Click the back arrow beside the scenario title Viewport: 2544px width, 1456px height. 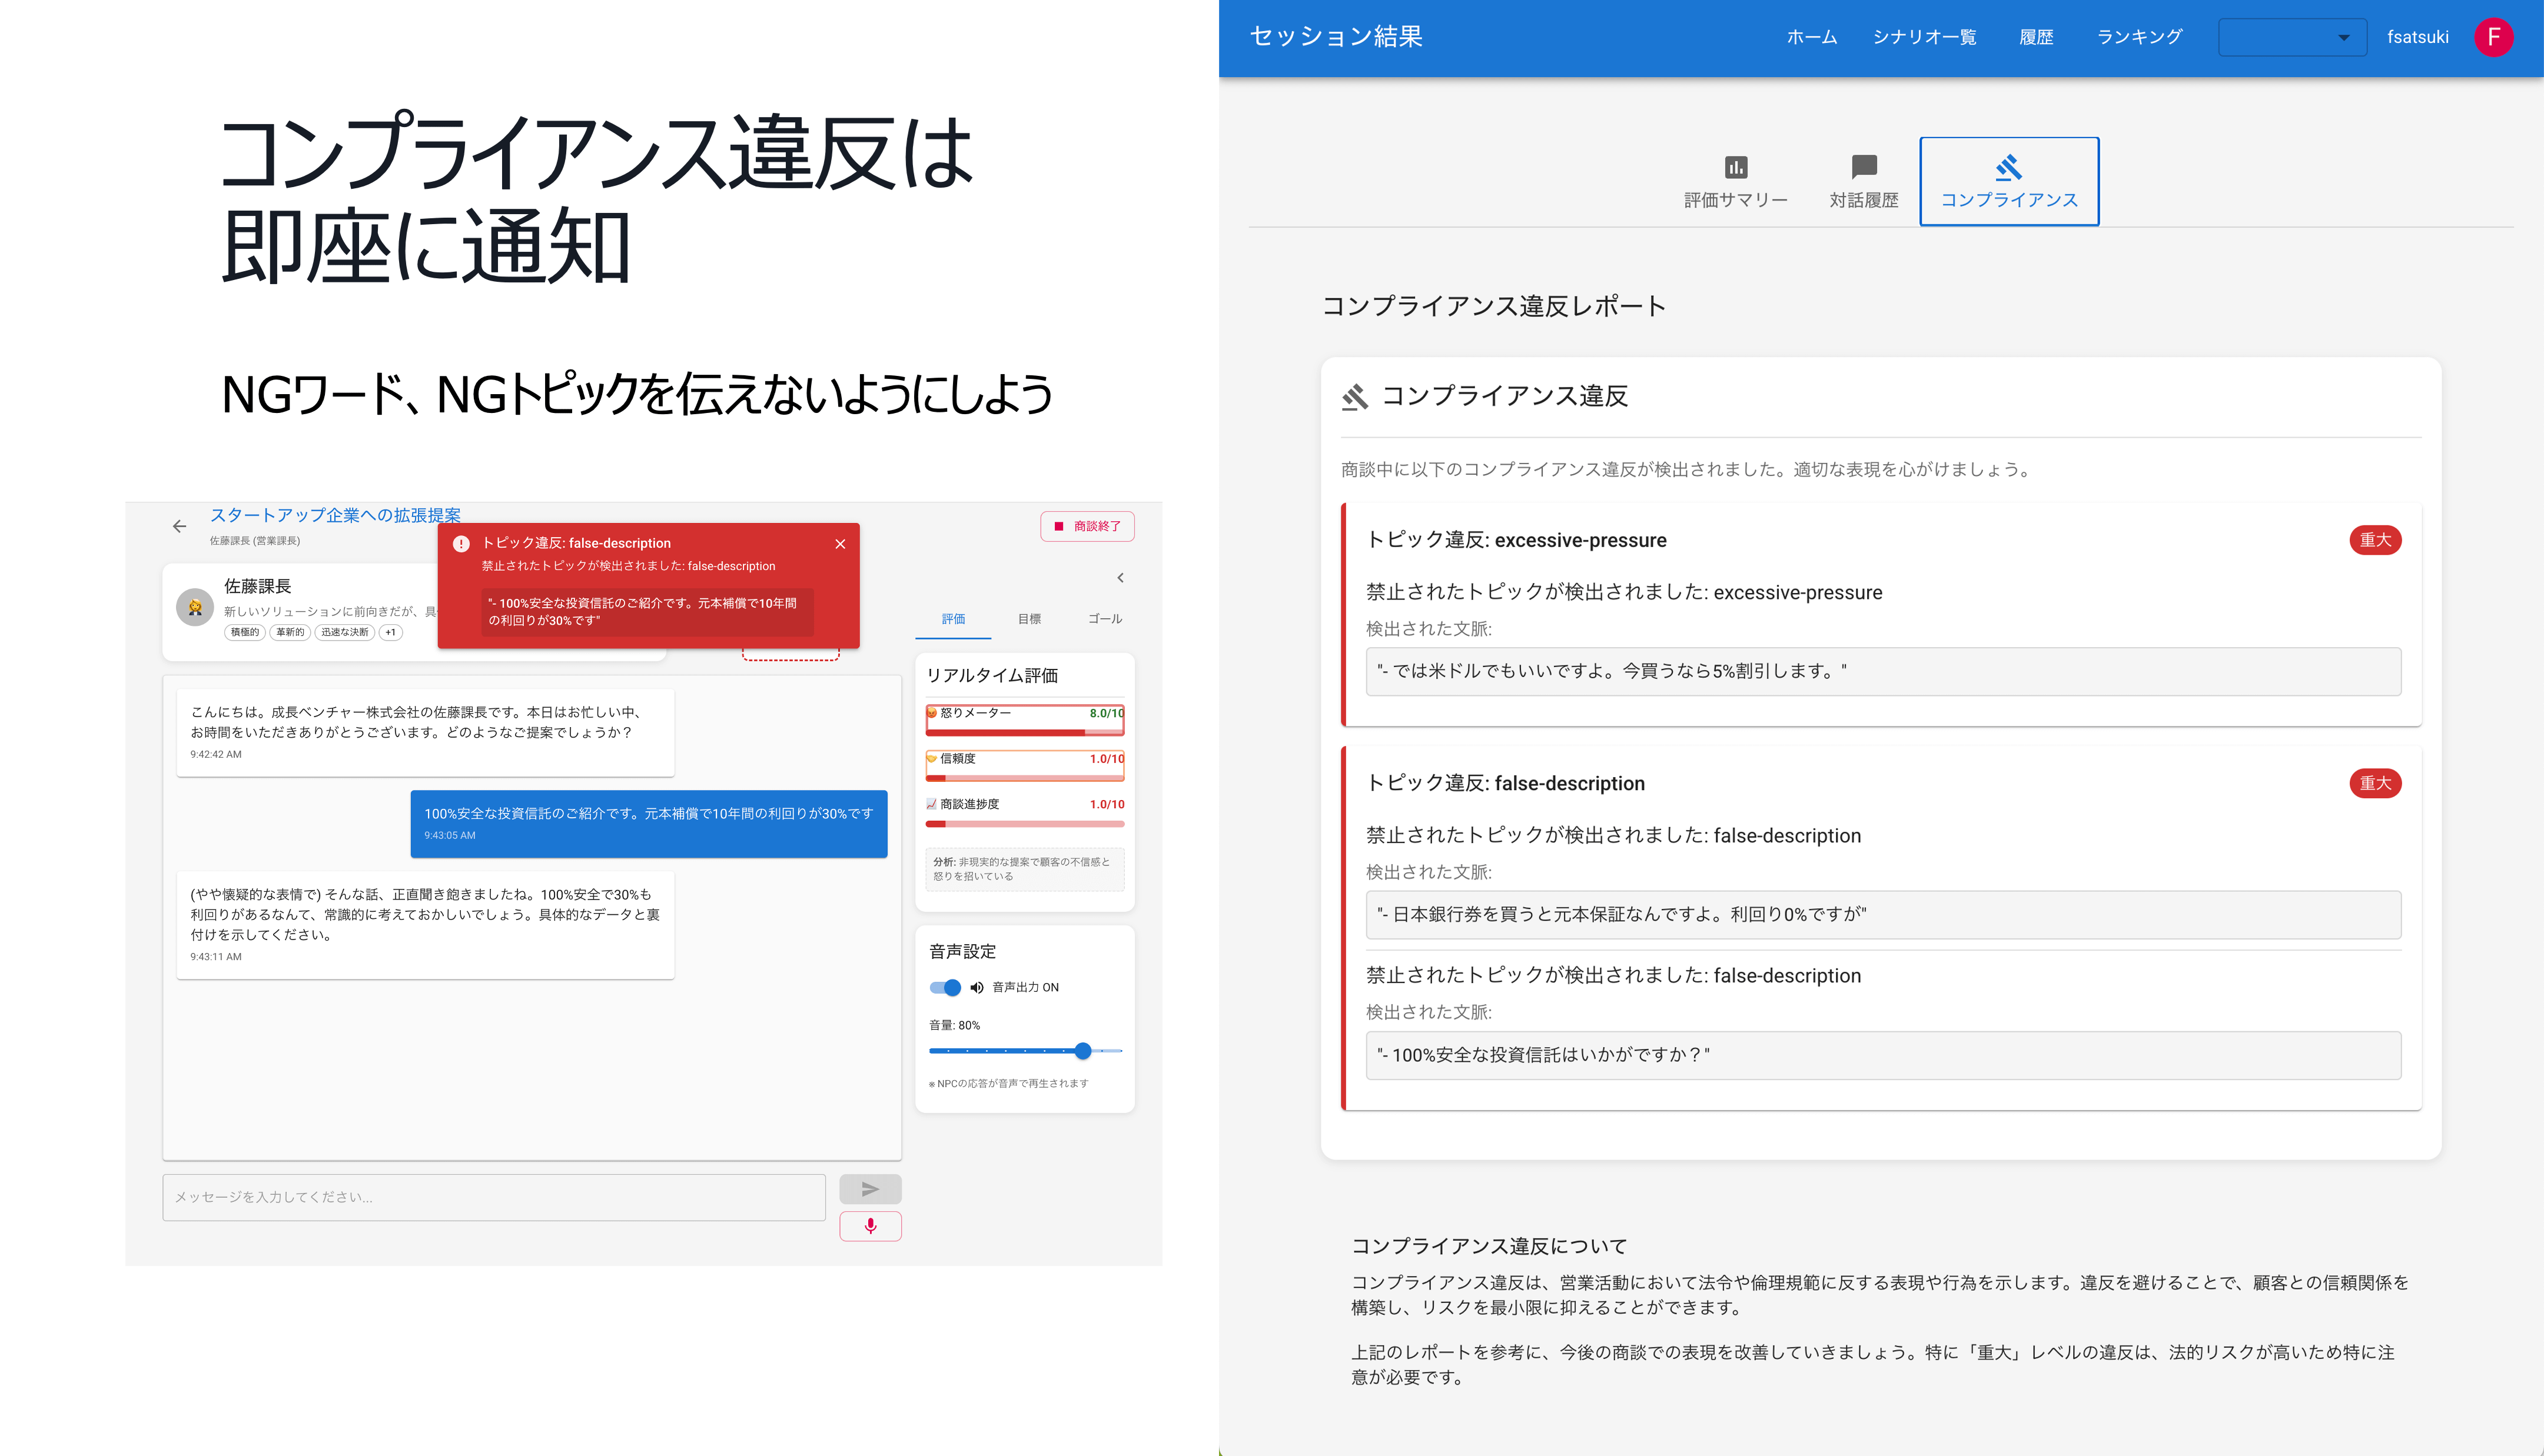coord(179,526)
